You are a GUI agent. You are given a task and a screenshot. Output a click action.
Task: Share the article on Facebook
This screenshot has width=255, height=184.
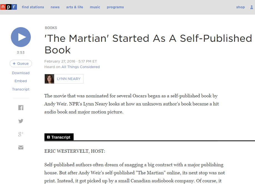(21, 108)
